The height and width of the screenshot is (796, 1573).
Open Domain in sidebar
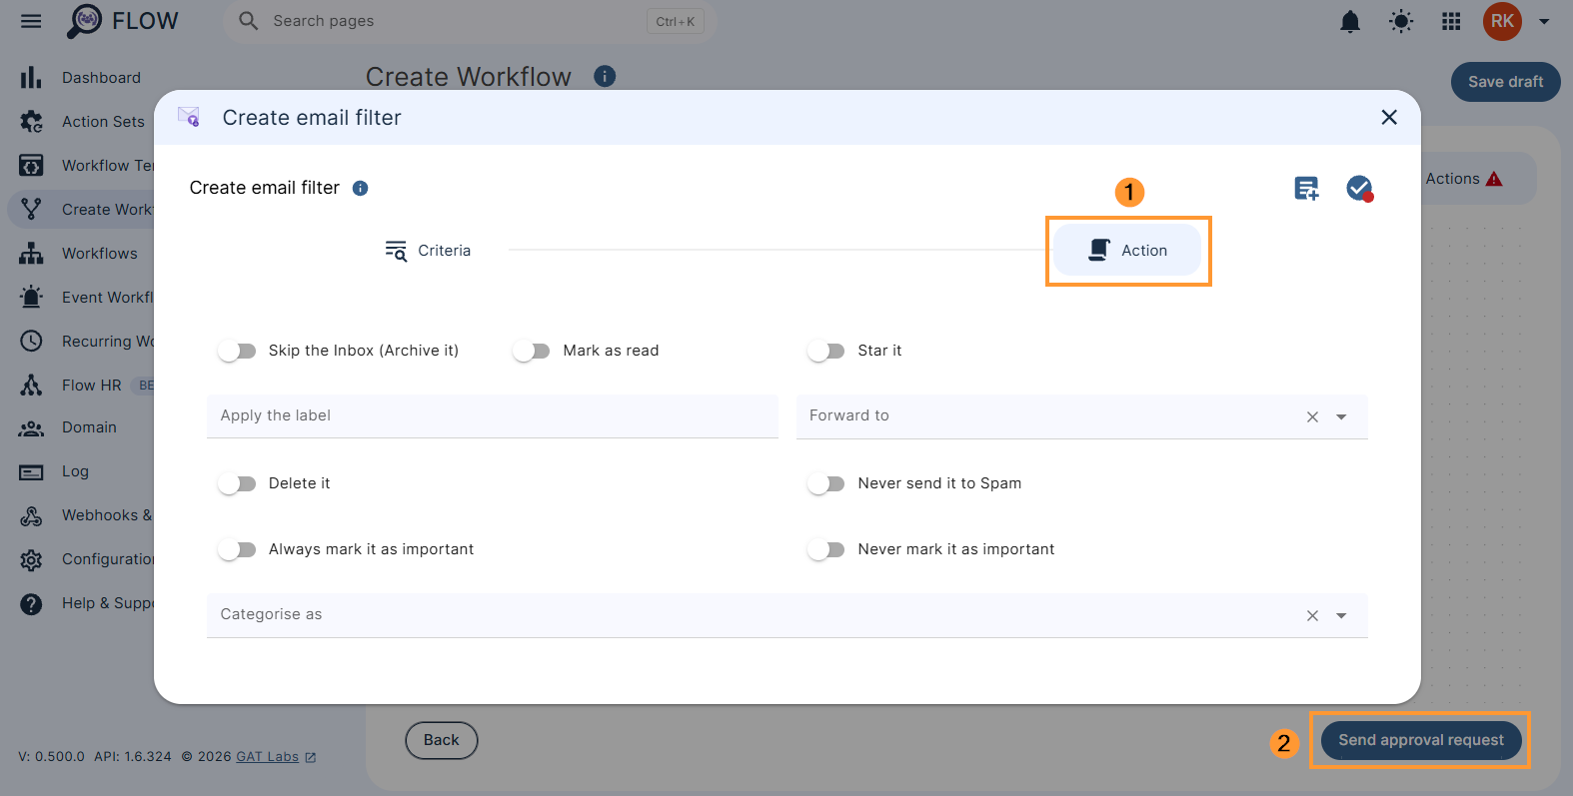coord(89,427)
